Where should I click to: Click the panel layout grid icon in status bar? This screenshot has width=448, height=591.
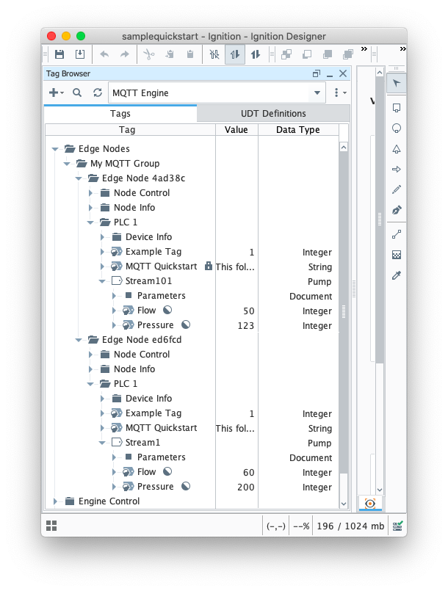[x=51, y=526]
